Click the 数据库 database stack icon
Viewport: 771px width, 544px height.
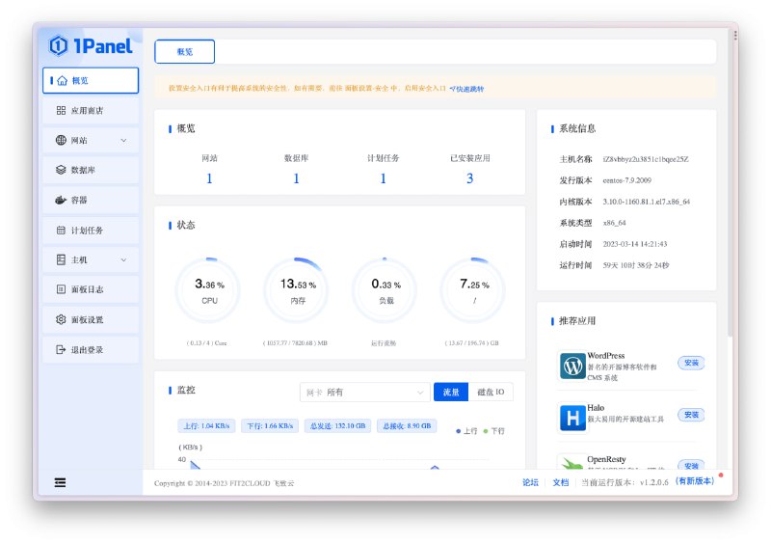(62, 170)
